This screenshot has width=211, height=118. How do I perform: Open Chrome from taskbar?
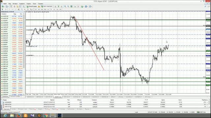[x=46, y=115]
